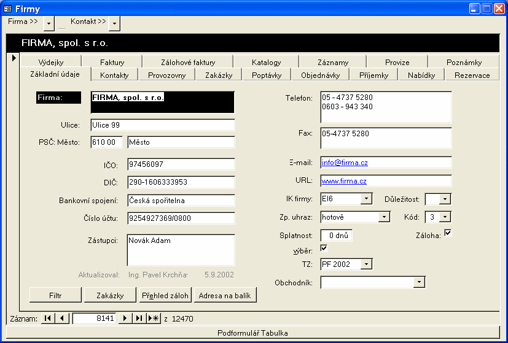Viewport: 508px width, 343px height.
Task: Open the Firma >> dropdown arrow
Action: [49, 23]
